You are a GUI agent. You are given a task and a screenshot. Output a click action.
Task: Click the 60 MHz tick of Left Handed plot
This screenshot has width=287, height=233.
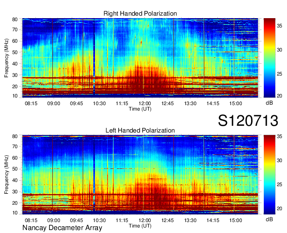click(x=15, y=158)
